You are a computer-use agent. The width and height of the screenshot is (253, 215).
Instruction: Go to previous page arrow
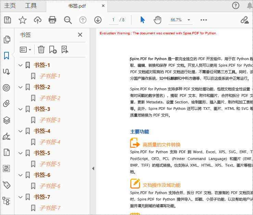(83, 20)
